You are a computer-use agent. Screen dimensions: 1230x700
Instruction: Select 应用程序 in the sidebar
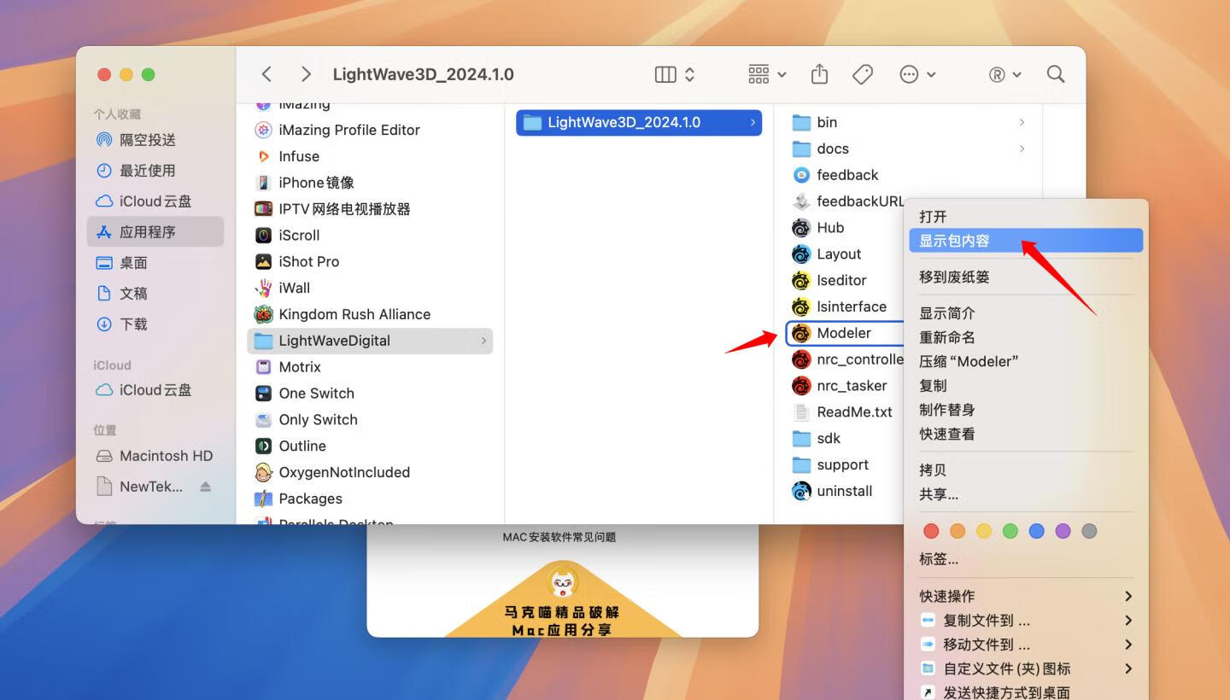point(155,231)
